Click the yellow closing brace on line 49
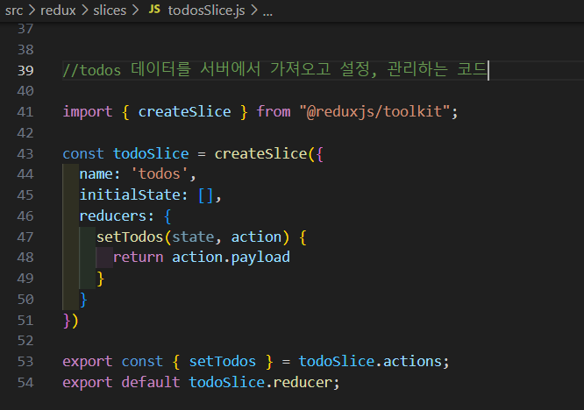 tap(100, 279)
